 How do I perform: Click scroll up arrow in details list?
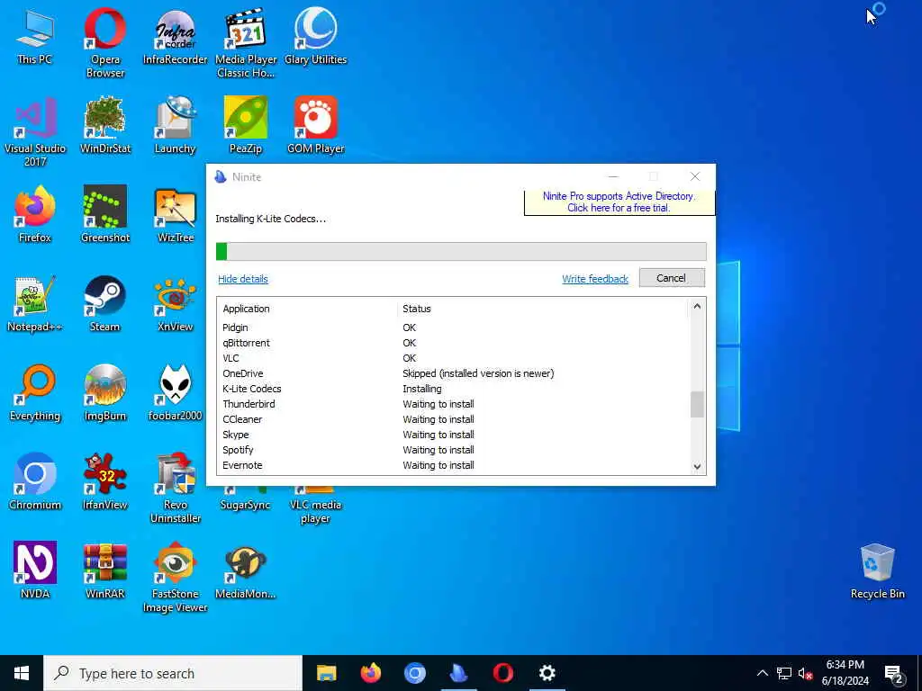click(697, 306)
